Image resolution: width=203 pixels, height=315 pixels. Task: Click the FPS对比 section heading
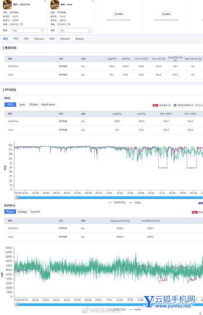point(10,90)
